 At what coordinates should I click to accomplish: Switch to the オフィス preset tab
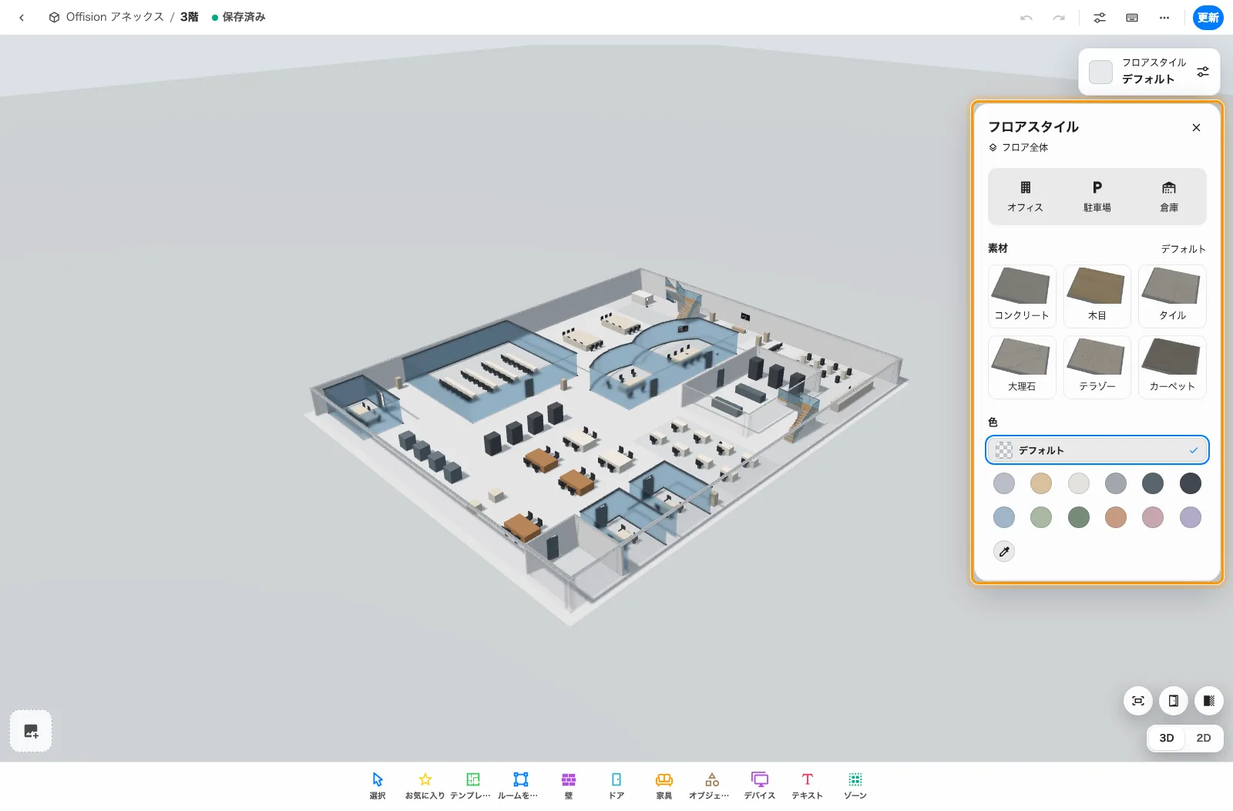1025,197
